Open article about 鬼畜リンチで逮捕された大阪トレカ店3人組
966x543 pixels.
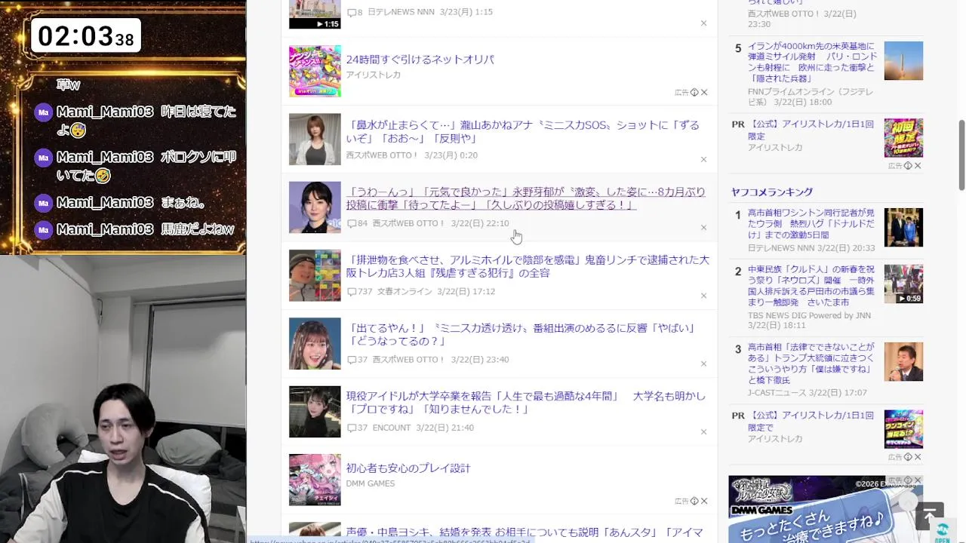tap(528, 266)
